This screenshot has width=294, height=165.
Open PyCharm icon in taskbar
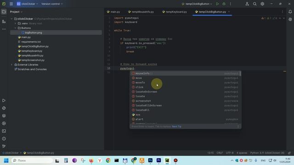(167, 160)
